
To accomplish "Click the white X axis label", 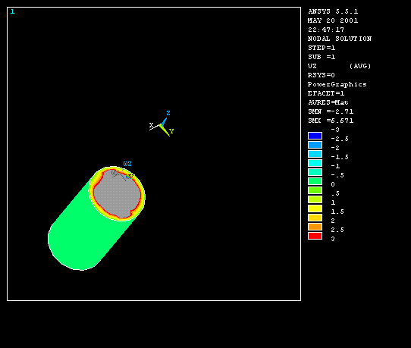I will (151, 125).
